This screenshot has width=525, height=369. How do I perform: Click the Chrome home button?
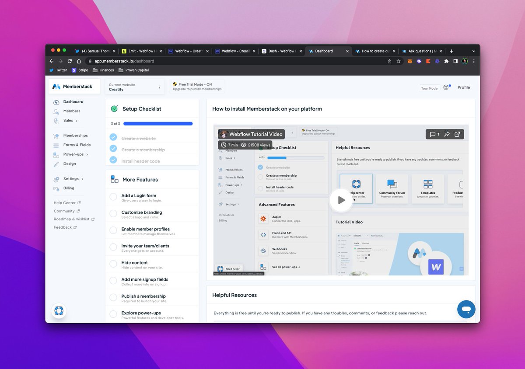[79, 61]
